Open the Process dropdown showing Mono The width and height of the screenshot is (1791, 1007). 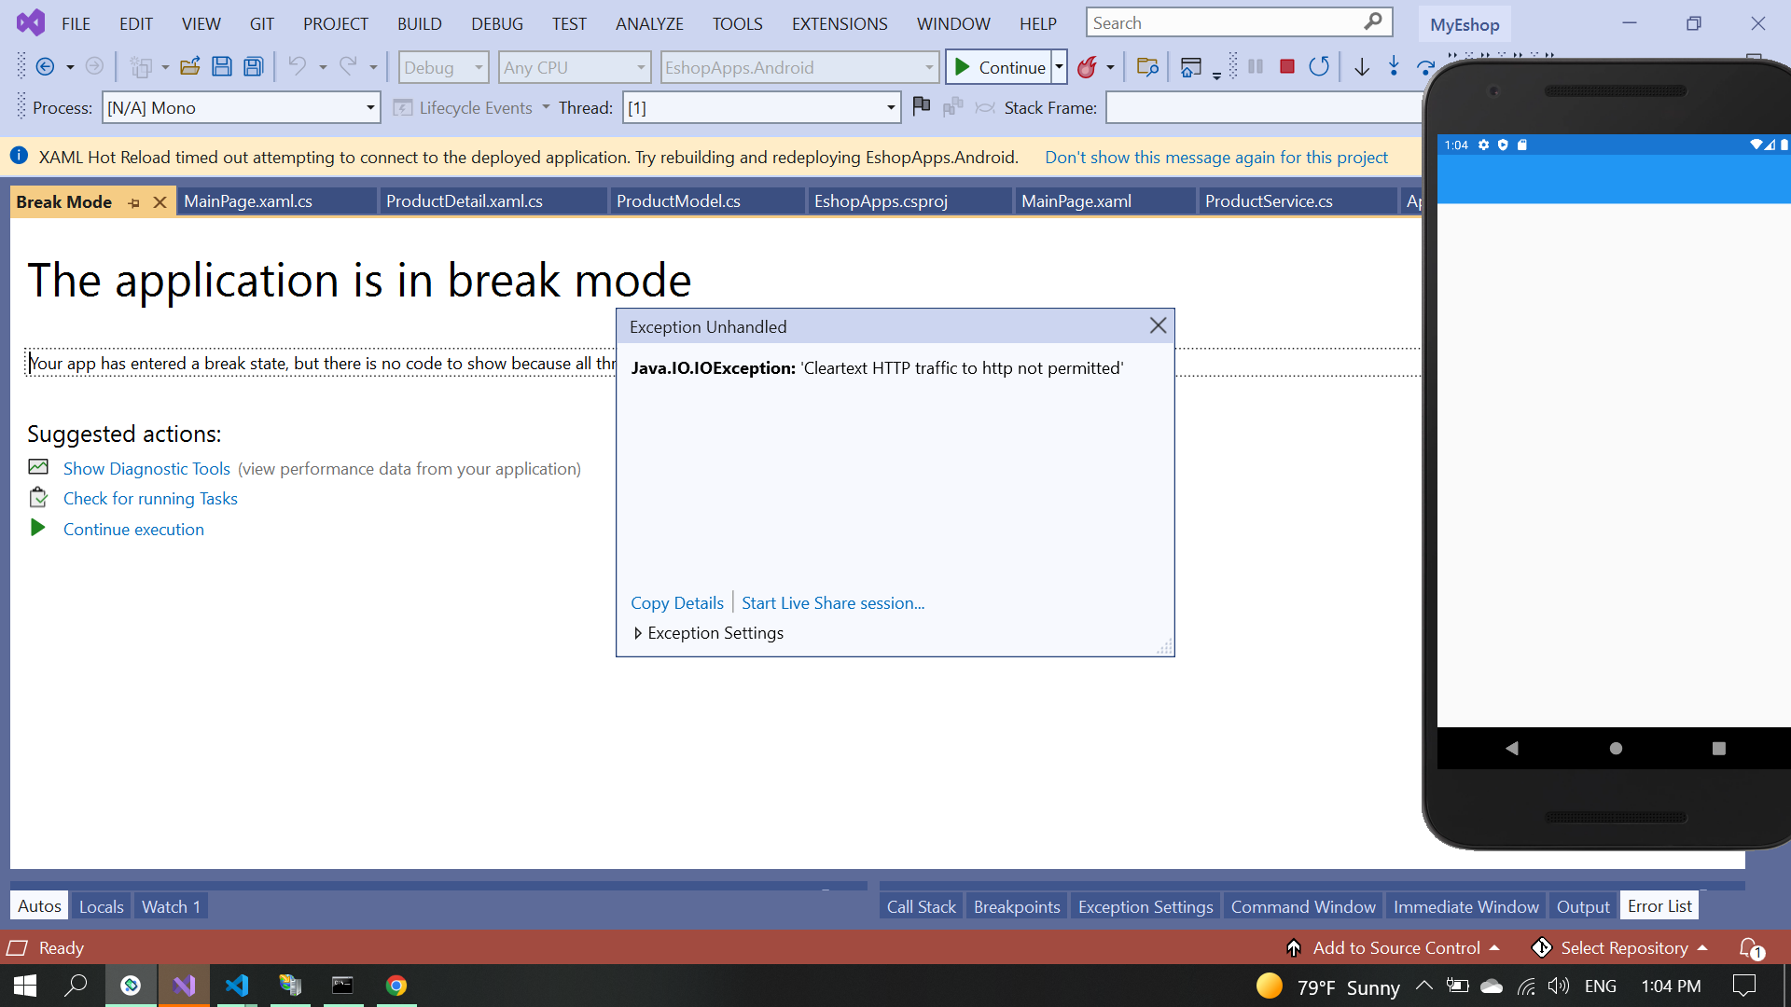pos(369,108)
